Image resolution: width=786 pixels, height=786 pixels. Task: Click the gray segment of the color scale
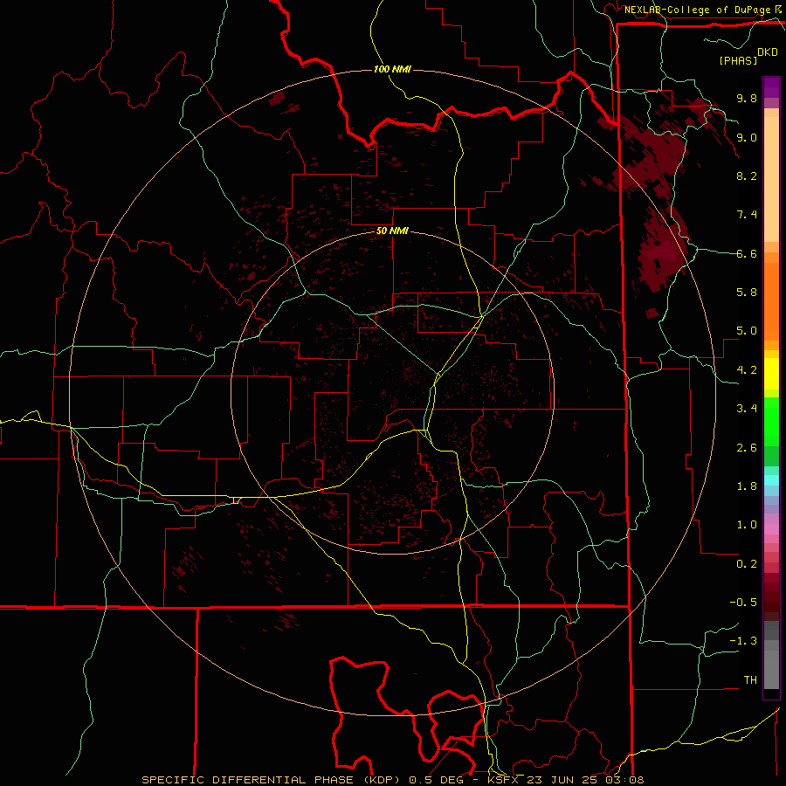tap(771, 655)
